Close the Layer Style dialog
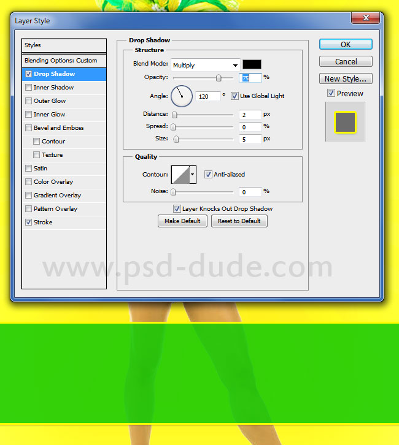Screen dimensions: 399x445 click(365, 18)
